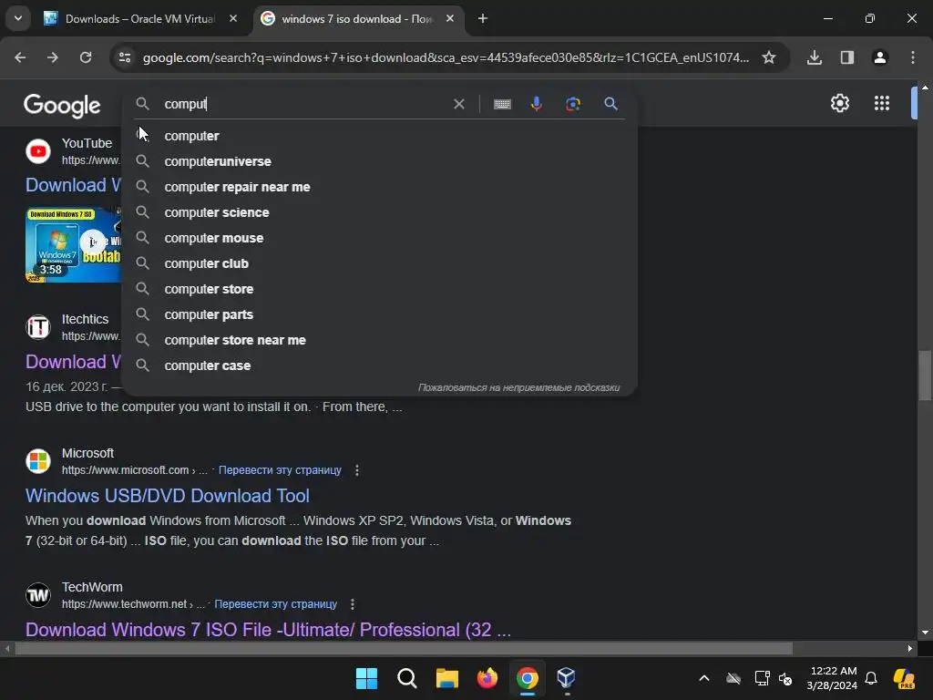
Task: Open site information icon in address bar
Action: pyautogui.click(x=125, y=57)
